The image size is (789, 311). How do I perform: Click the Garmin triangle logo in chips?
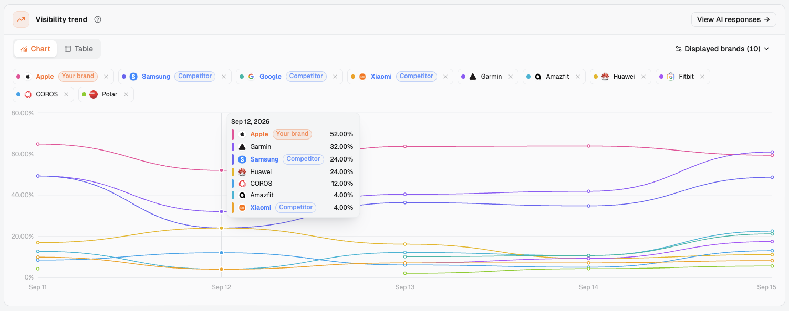coord(473,77)
